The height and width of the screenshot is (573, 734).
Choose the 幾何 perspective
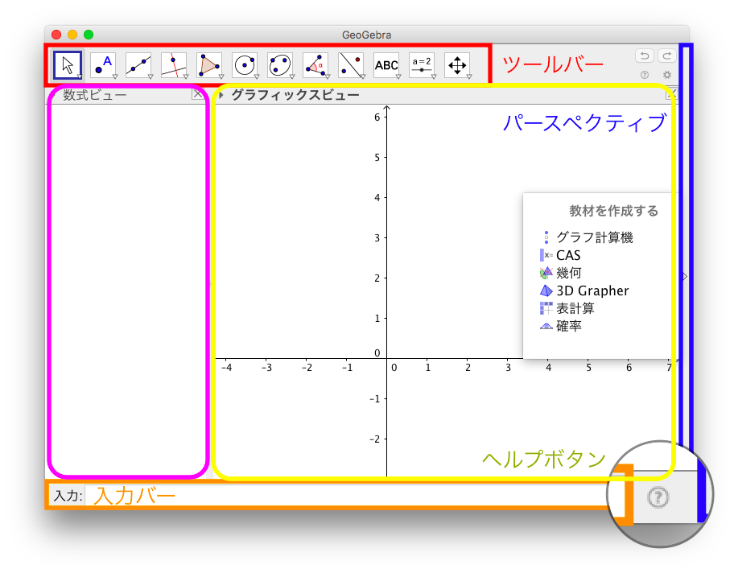(x=560, y=273)
